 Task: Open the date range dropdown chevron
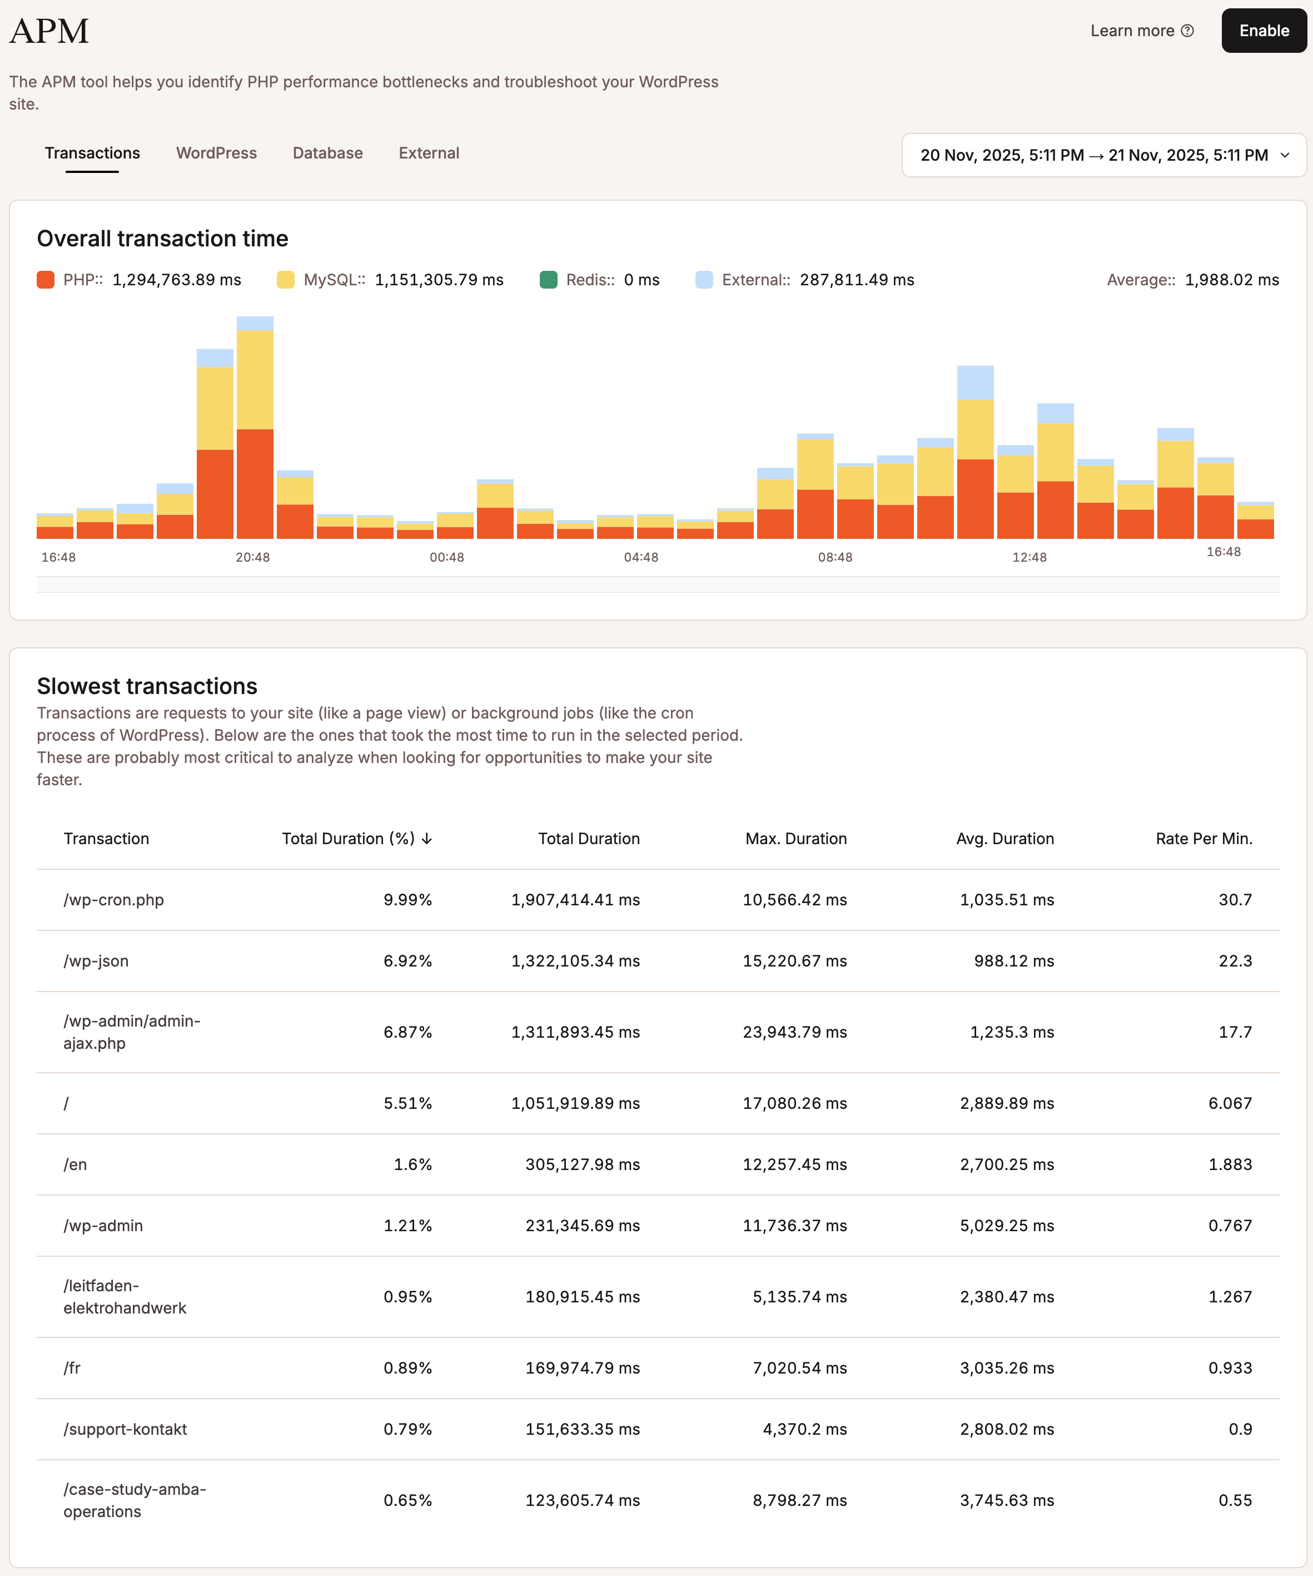click(x=1285, y=155)
